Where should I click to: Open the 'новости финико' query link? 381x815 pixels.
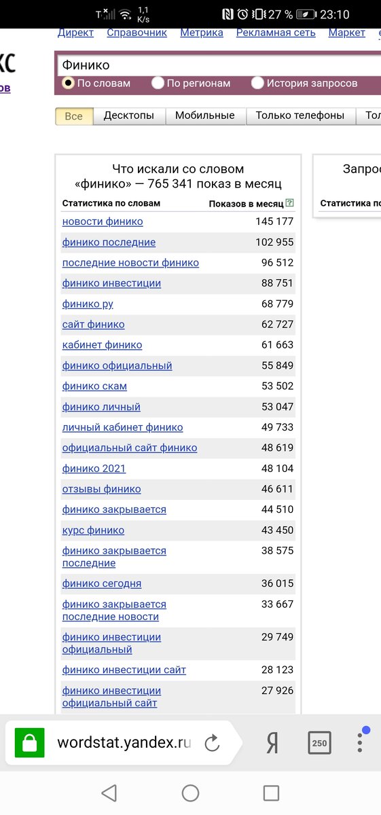[103, 221]
